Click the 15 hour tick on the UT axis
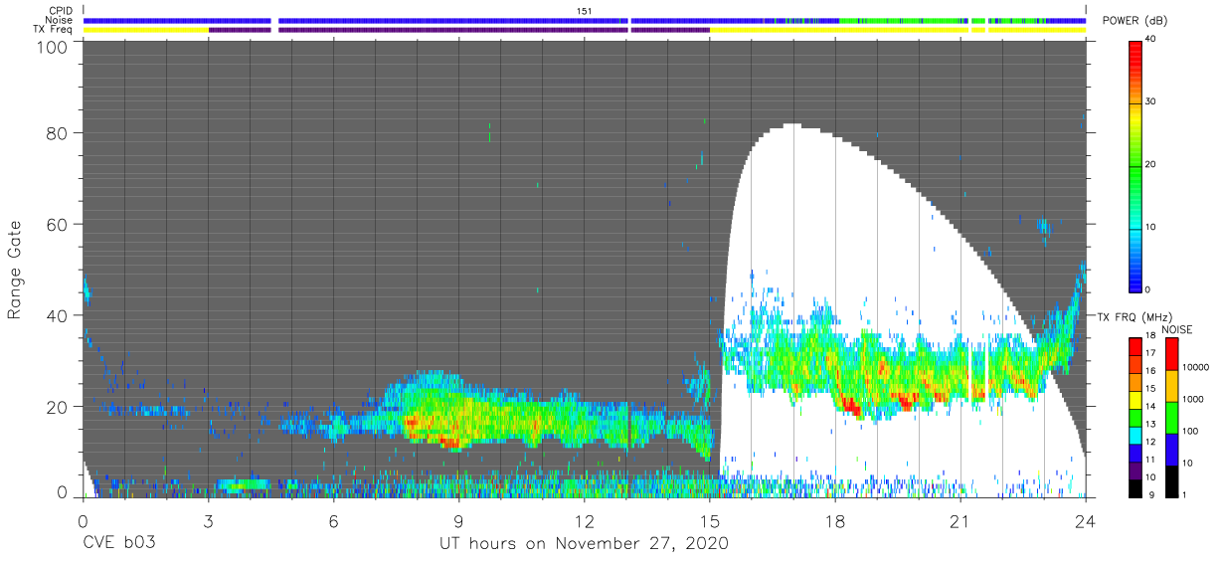Image resolution: width=1221 pixels, height=564 pixels. coord(709,520)
